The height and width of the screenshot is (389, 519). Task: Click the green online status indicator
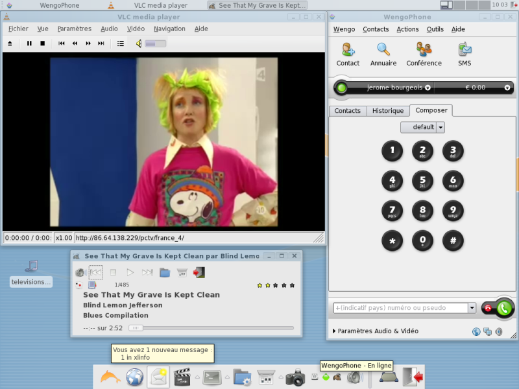[342, 88]
